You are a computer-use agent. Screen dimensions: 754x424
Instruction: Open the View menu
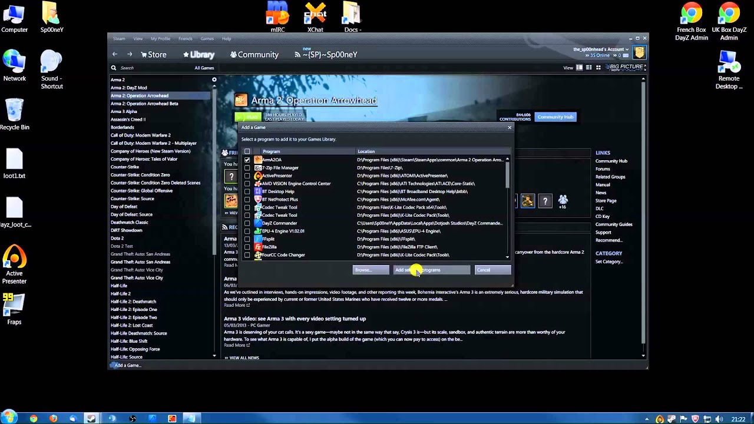pos(138,39)
